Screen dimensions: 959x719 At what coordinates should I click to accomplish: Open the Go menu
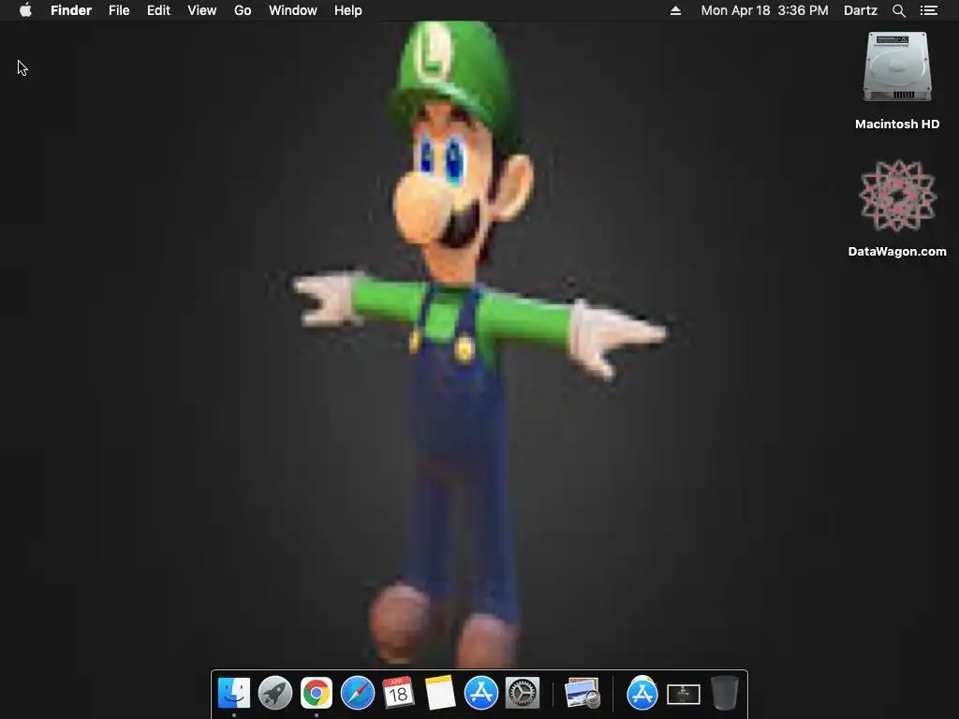click(243, 10)
